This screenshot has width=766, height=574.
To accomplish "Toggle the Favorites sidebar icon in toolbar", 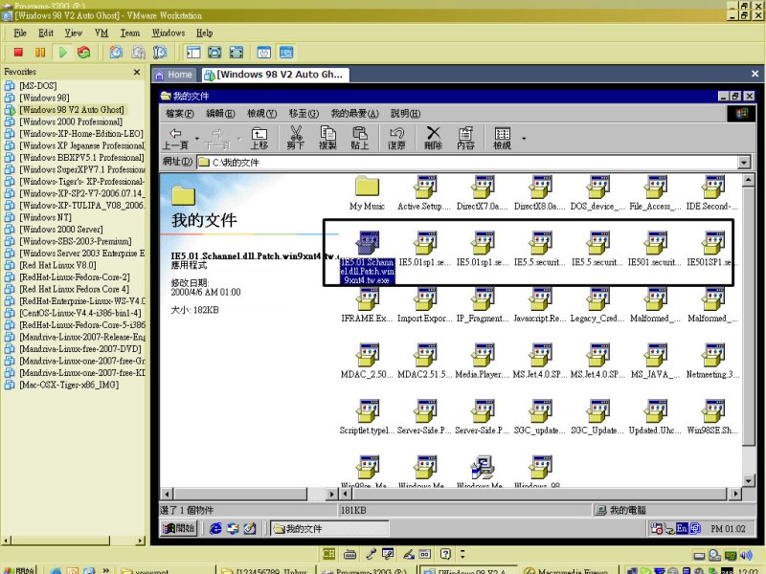I will tap(193, 53).
